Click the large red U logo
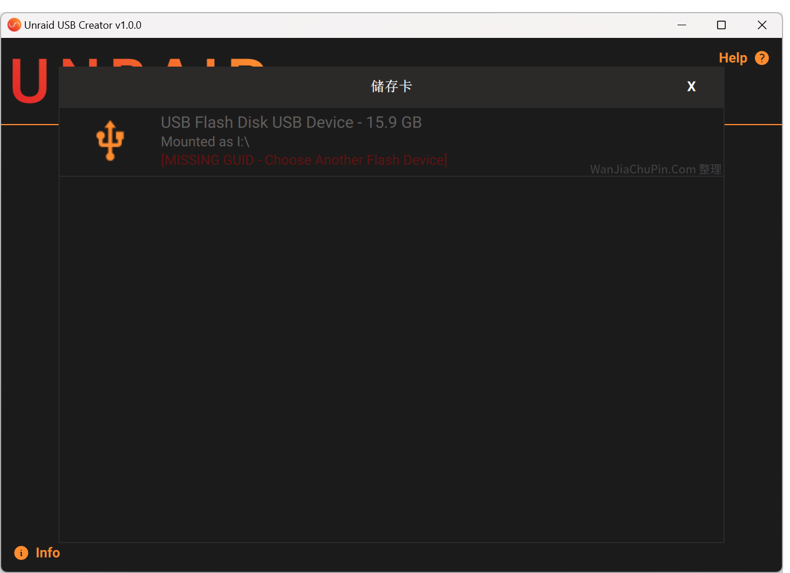Screen dimensions: 790x573 tap(29, 81)
